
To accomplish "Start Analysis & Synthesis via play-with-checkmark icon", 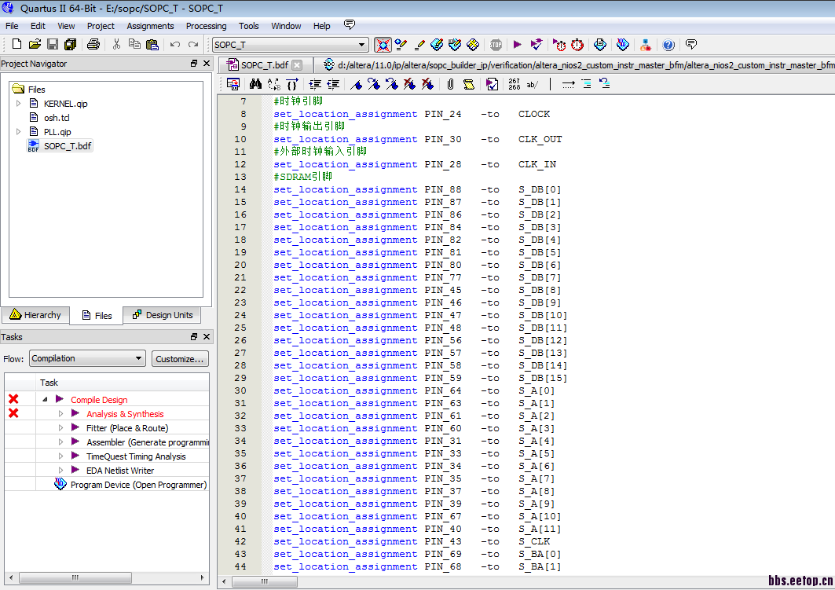I will (x=537, y=45).
